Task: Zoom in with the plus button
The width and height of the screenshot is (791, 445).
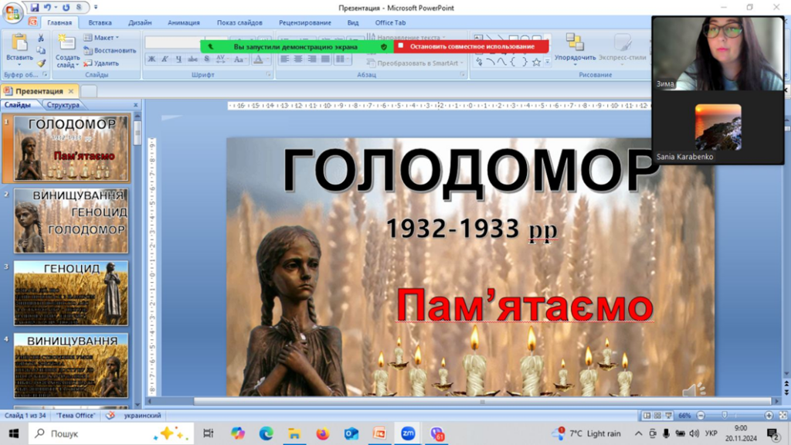Action: coord(769,416)
